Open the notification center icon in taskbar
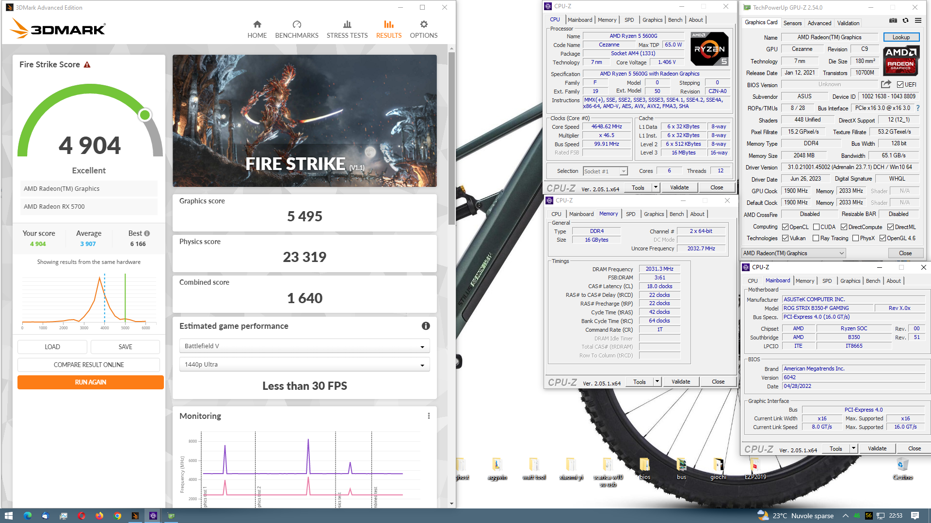931x523 pixels. tap(915, 516)
